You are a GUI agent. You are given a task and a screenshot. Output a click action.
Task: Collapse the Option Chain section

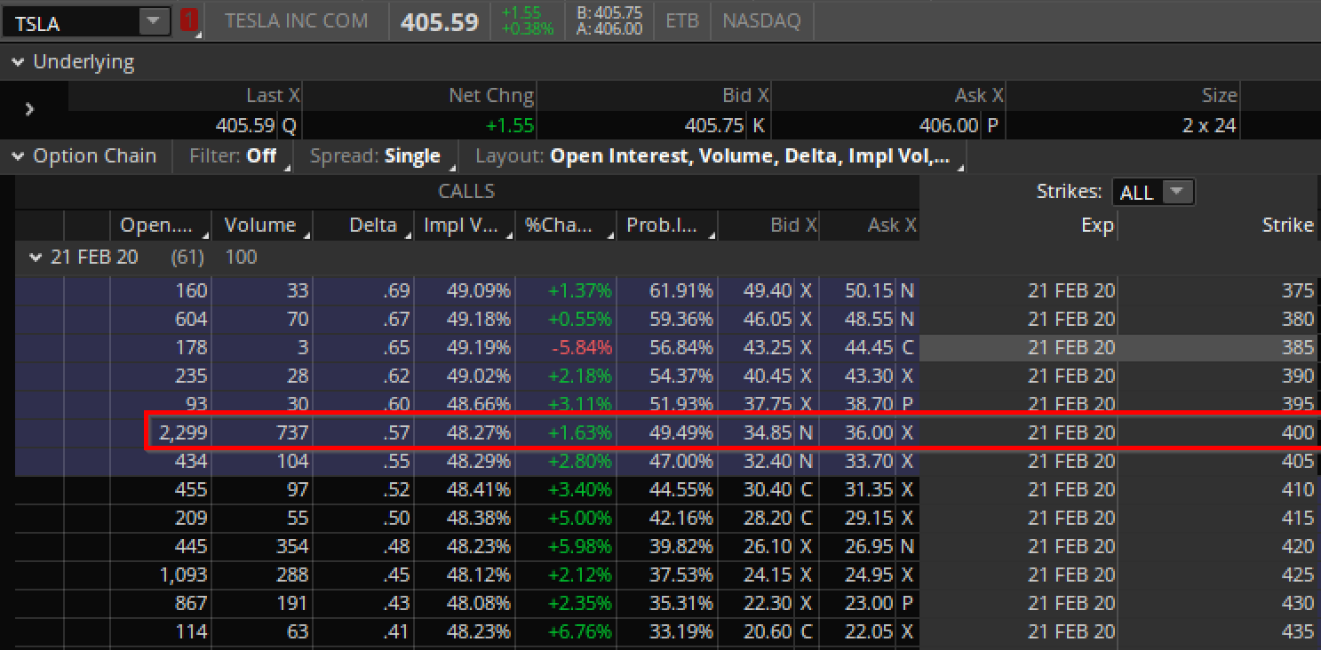[18, 156]
